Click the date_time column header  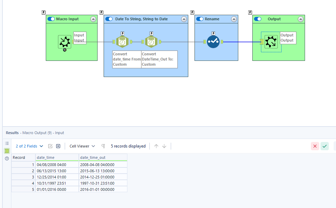pos(57,157)
